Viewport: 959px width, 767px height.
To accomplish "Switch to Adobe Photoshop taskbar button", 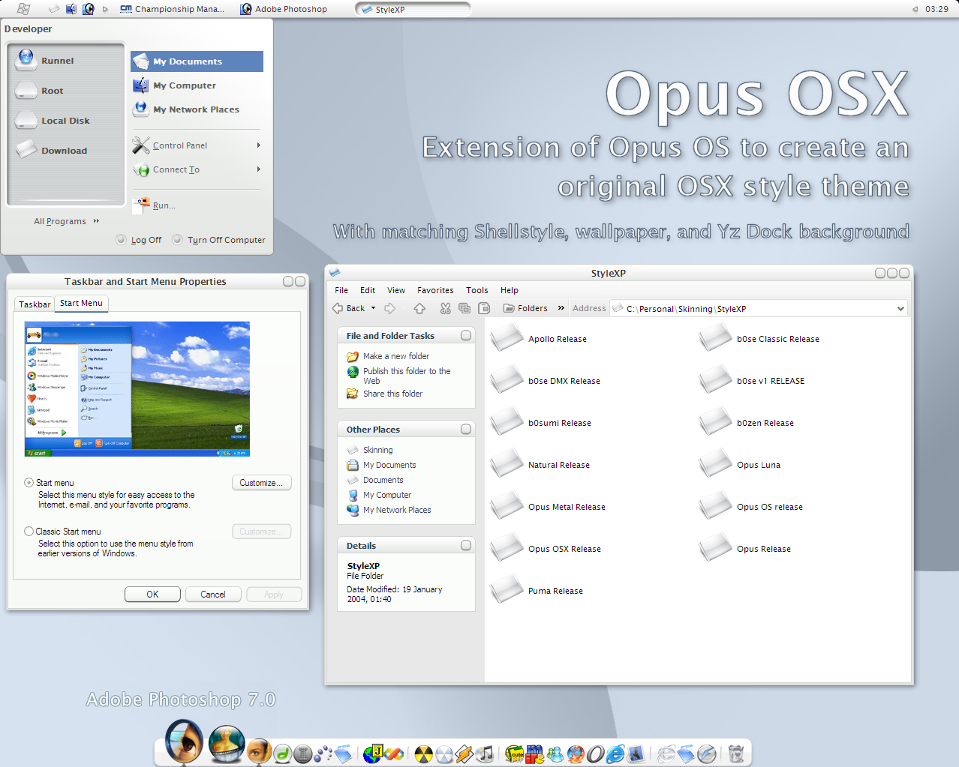I will coord(284,9).
